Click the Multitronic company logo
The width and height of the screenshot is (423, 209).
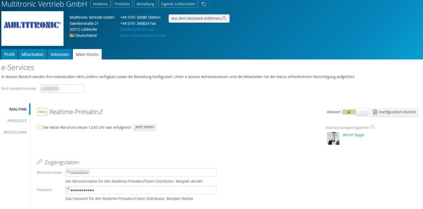(32, 28)
